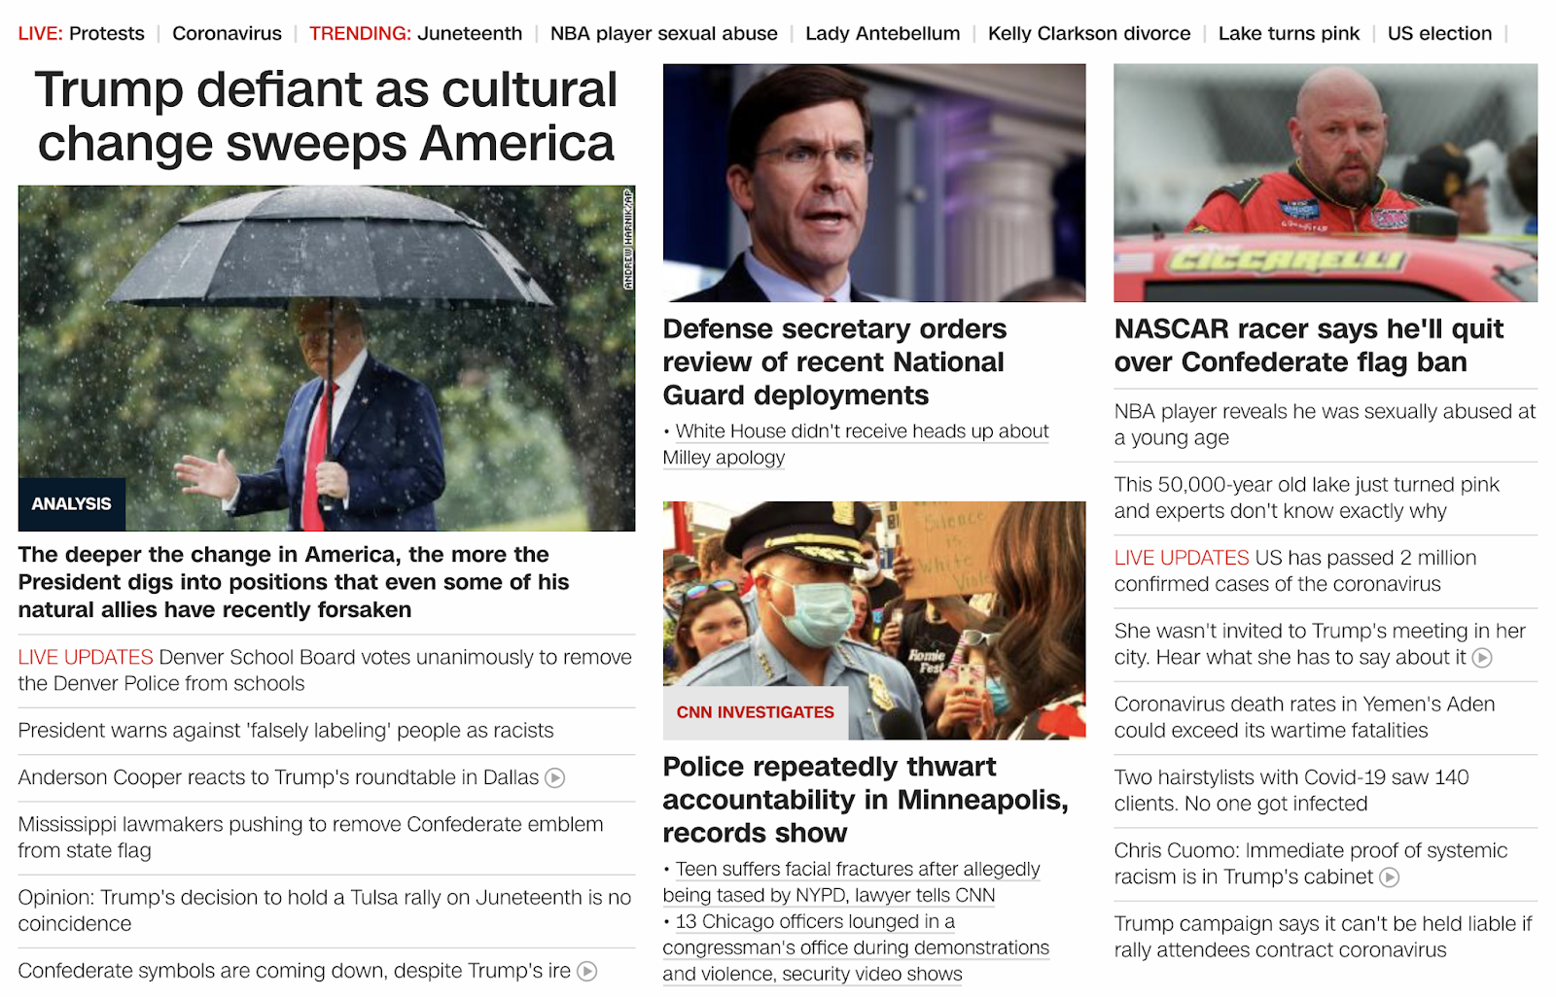Viewport: 1556px width, 997px height.
Task: Go to Coronavirus in the top bar
Action: tap(227, 33)
